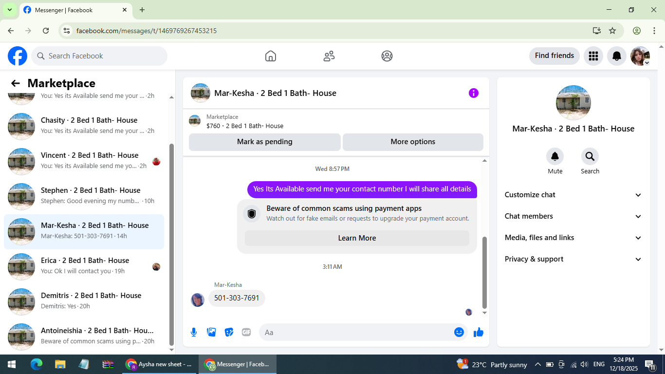Send a thumbs up like

[479, 332]
